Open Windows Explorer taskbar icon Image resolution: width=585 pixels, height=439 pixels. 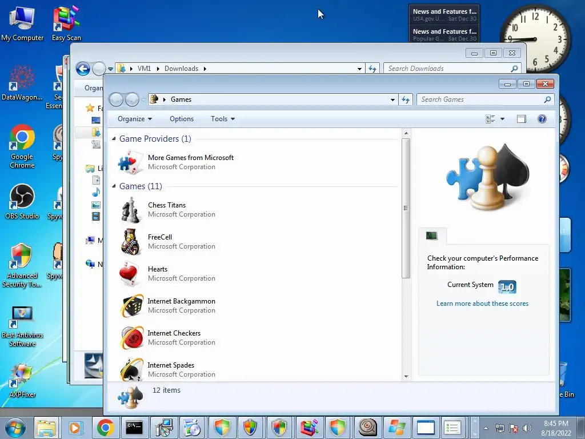(46, 428)
